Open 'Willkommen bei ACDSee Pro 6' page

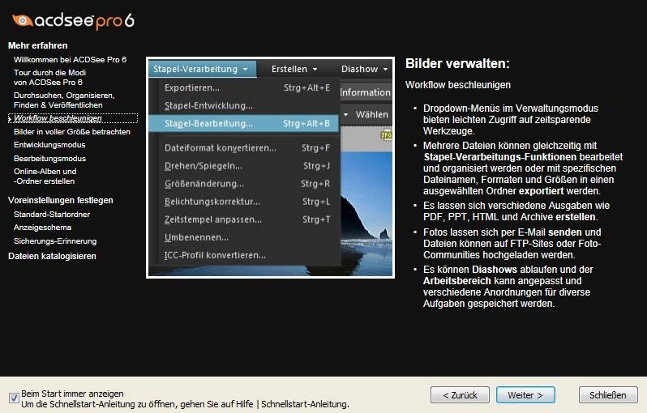[71, 60]
